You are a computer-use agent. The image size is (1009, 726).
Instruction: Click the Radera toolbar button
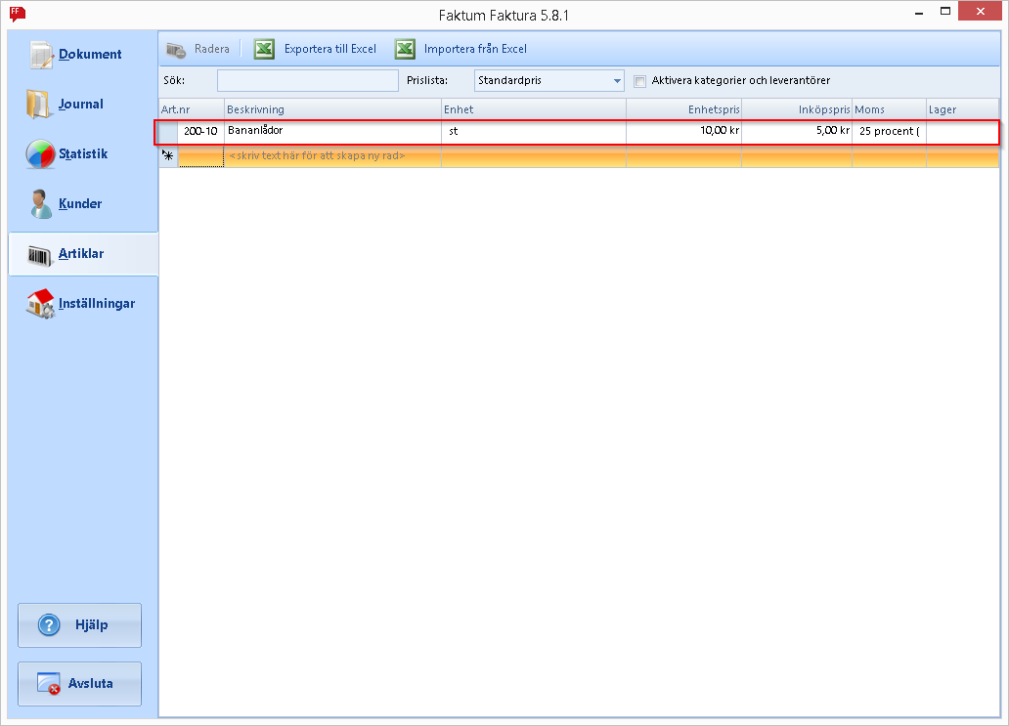tap(198, 49)
